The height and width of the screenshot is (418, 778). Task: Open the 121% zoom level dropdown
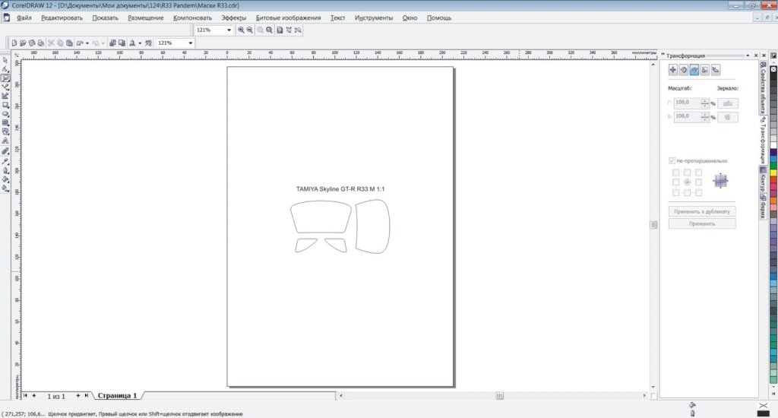[229, 30]
